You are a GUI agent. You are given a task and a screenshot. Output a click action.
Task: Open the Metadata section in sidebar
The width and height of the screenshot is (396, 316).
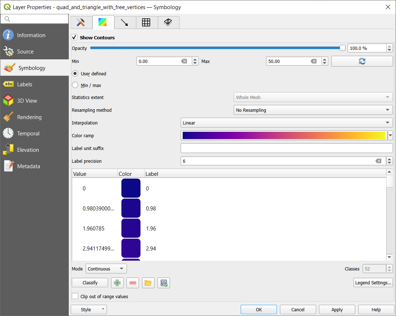coord(28,166)
